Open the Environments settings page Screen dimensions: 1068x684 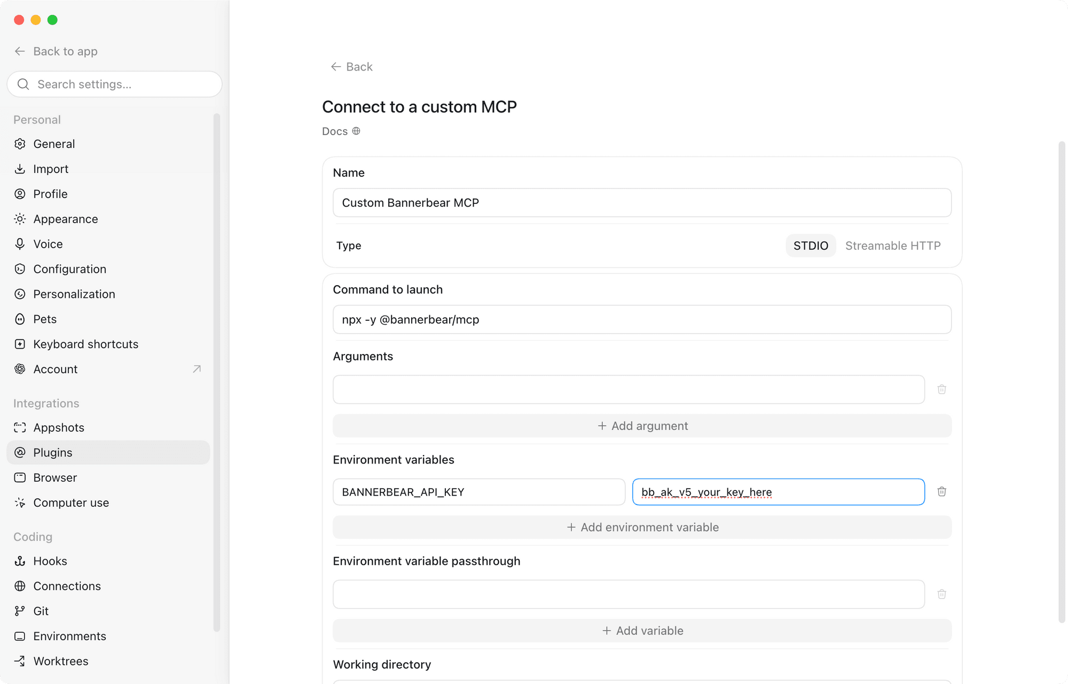tap(108, 636)
